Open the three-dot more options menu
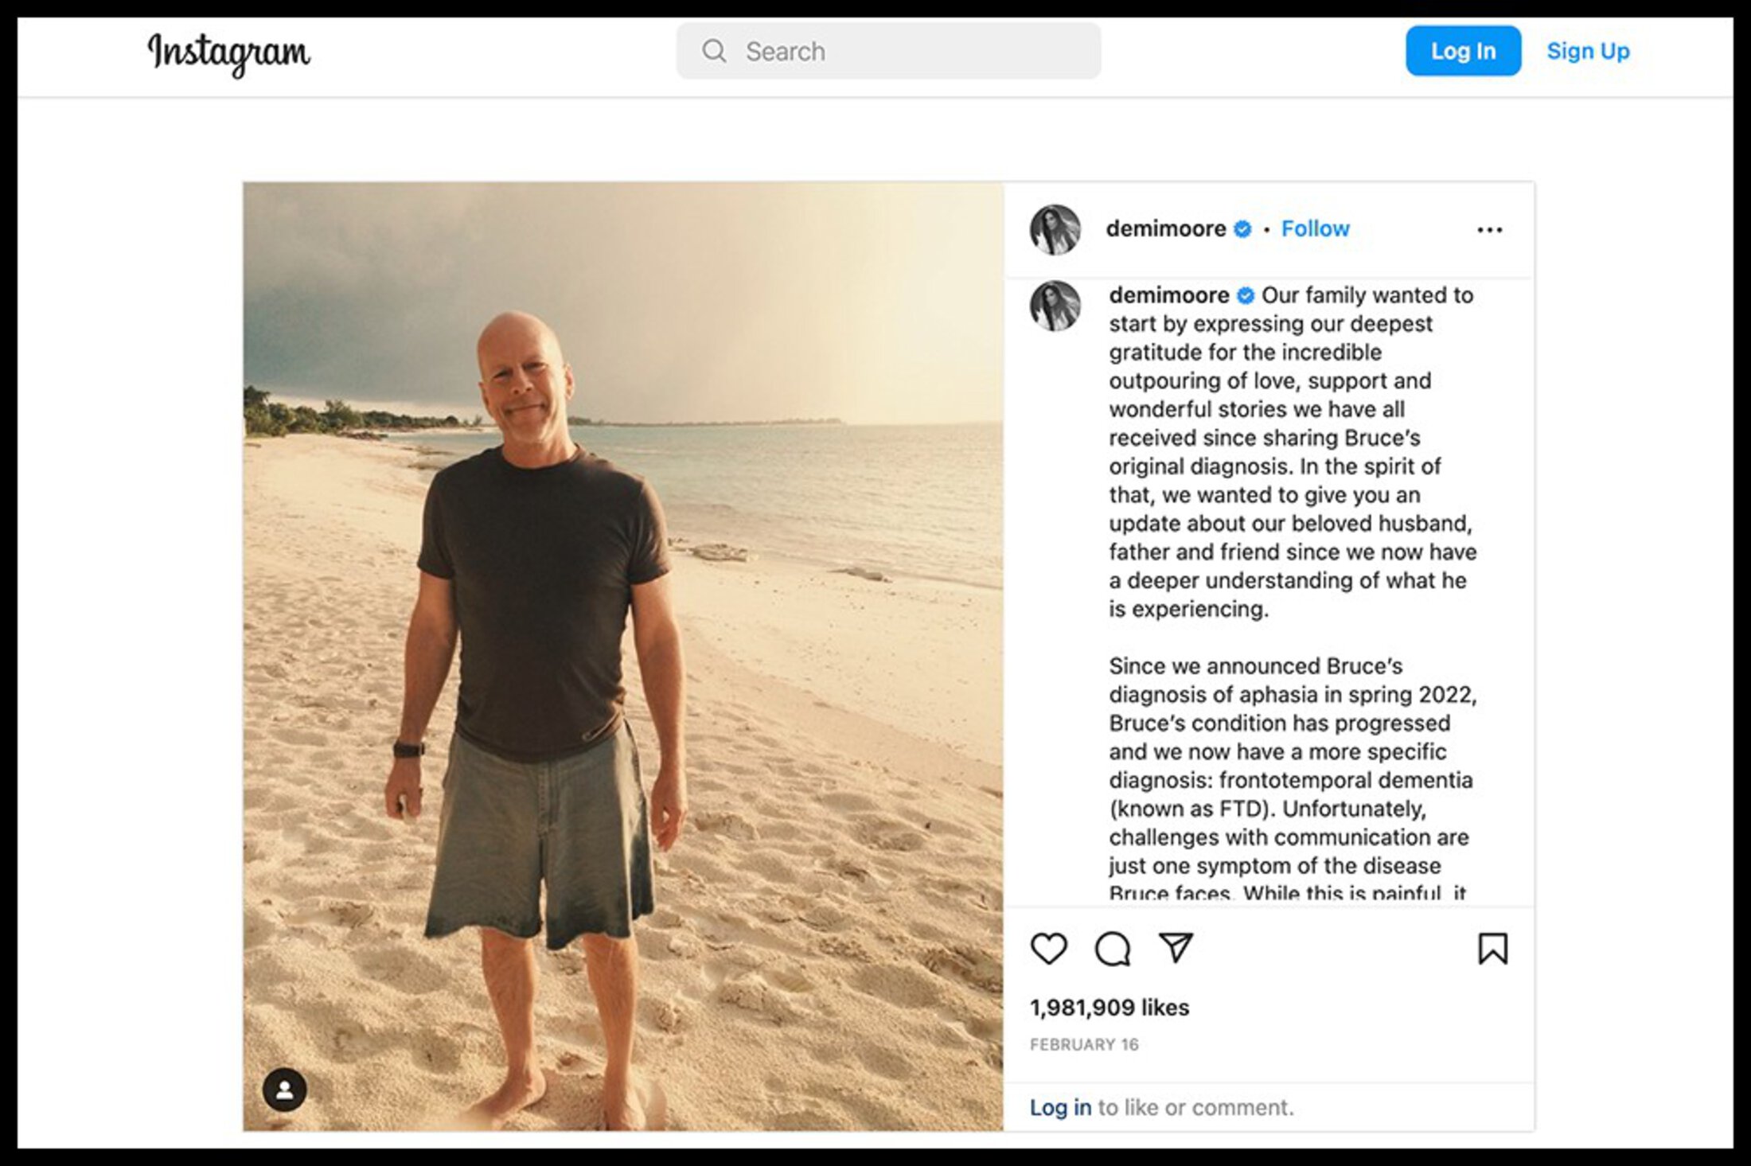This screenshot has height=1166, width=1751. pos(1489,230)
